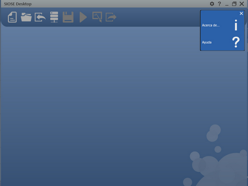Click the import icon with the left arrow
Screen dimensions: 248x186
40,17
